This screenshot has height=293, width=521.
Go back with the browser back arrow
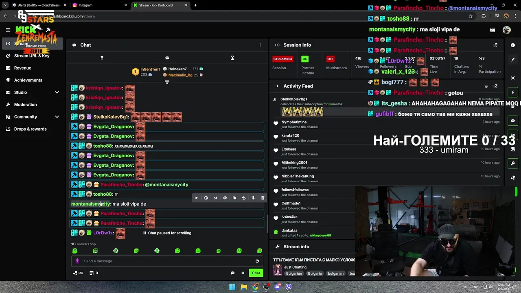(x=5, y=16)
